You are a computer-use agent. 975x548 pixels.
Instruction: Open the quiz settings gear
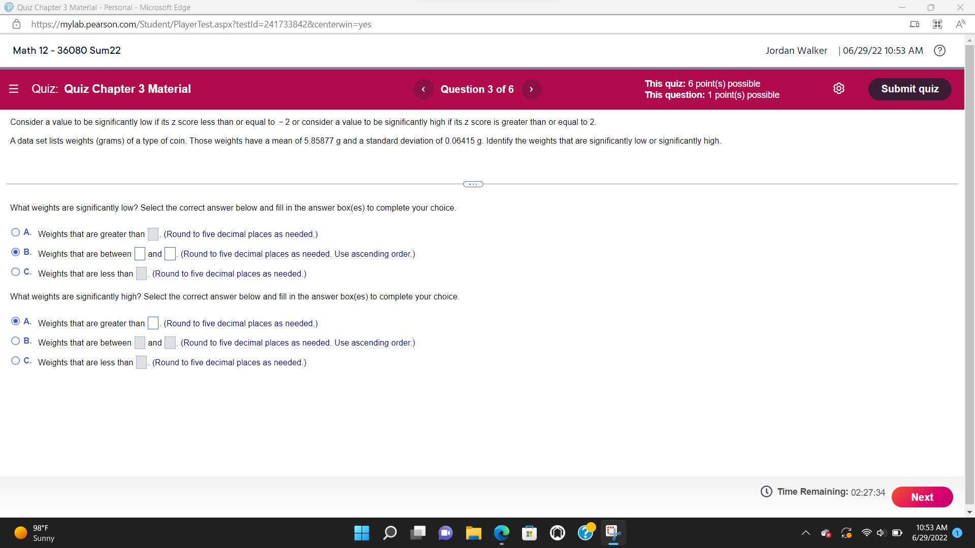838,88
